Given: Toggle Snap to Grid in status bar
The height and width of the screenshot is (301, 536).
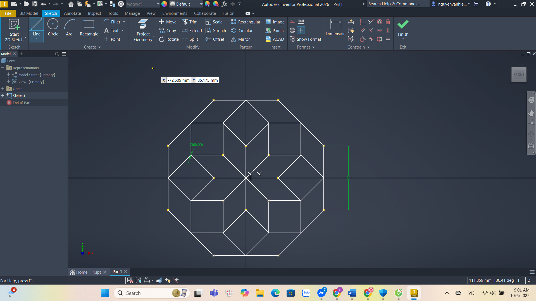Looking at the screenshot, I should coord(130,280).
